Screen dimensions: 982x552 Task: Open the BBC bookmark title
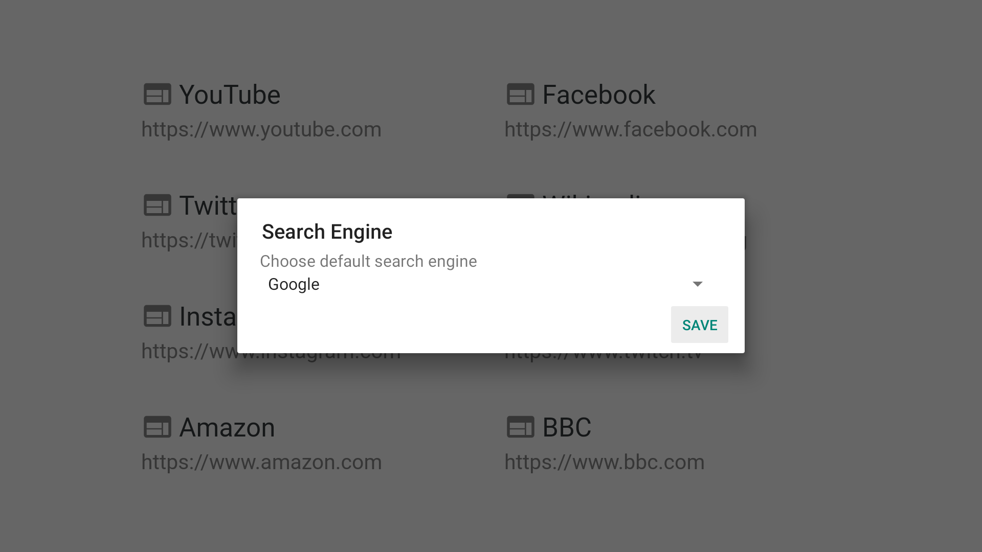[567, 428]
